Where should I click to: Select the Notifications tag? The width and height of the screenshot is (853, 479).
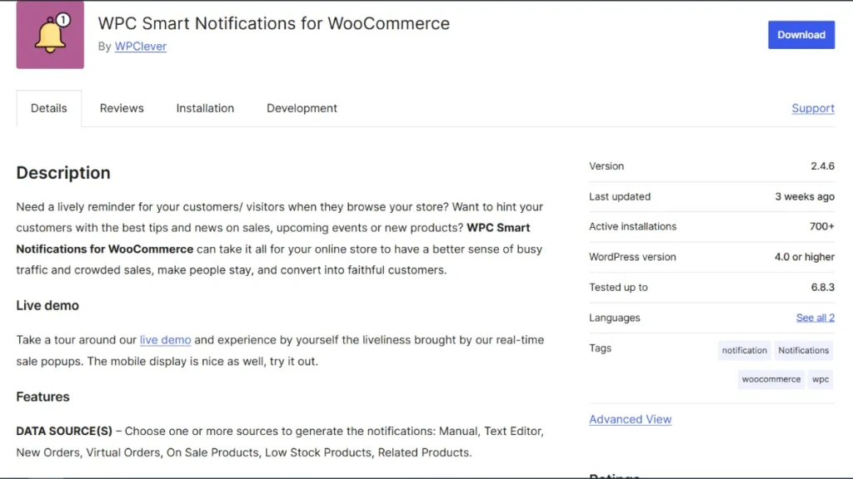click(803, 350)
